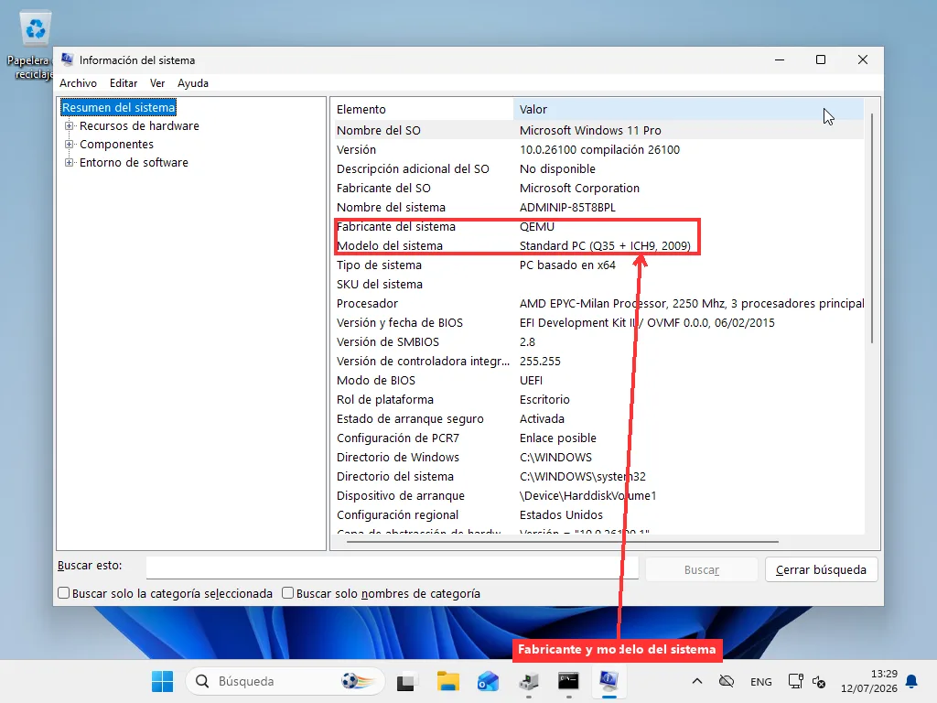Screen dimensions: 937x703
Task: Select the Dispositivo de arranque row
Action: click(598, 495)
